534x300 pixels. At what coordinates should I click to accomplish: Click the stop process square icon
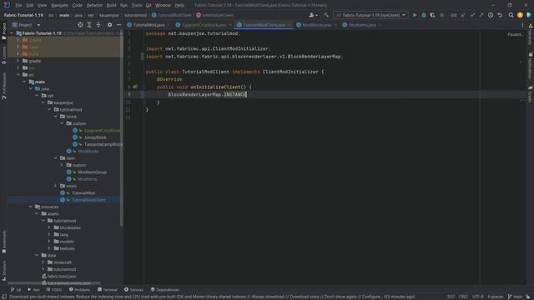[x=441, y=15]
